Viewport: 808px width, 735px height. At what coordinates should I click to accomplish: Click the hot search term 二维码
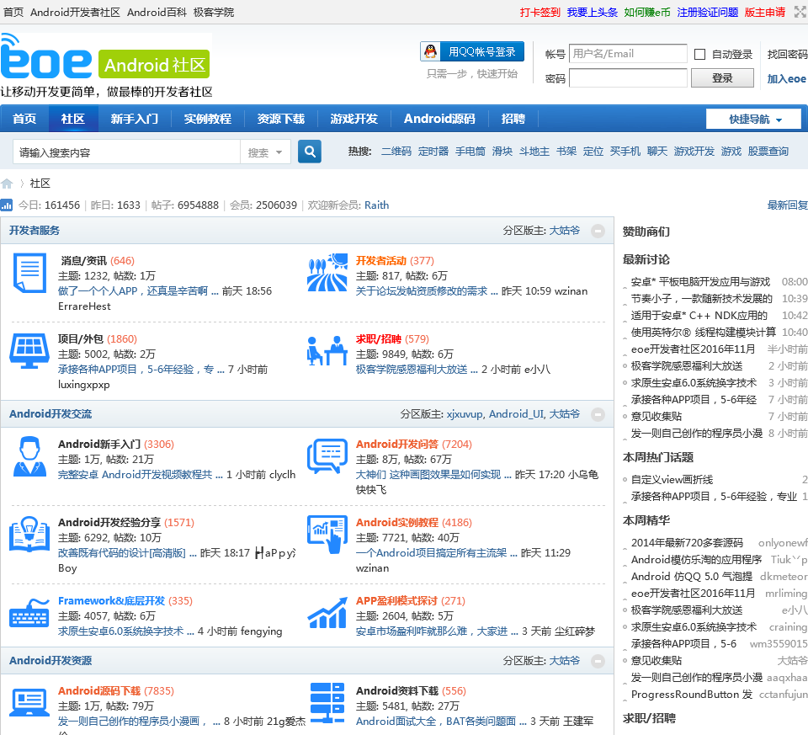396,151
